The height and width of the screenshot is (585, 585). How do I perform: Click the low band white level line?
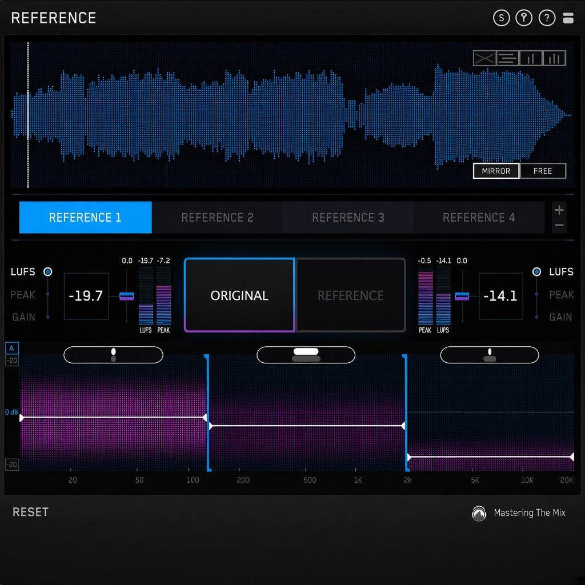113,418
